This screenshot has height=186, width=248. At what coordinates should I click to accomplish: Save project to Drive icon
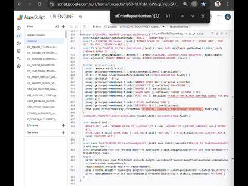(x=84, y=27)
